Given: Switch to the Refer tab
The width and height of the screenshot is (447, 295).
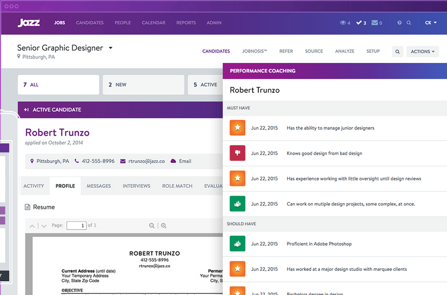Looking at the screenshot, I should 286,51.
